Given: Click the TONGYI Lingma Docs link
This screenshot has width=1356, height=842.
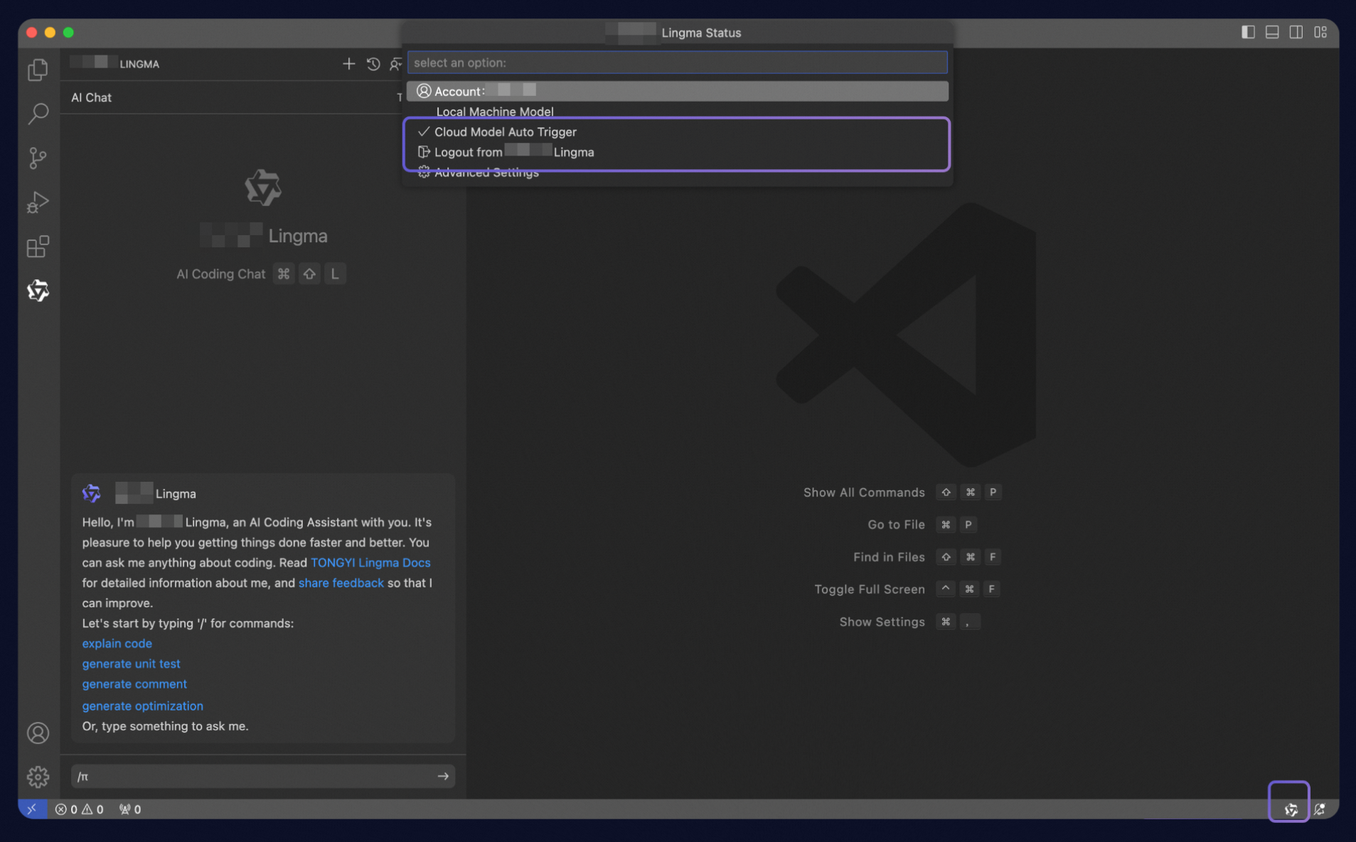Looking at the screenshot, I should (x=370, y=563).
